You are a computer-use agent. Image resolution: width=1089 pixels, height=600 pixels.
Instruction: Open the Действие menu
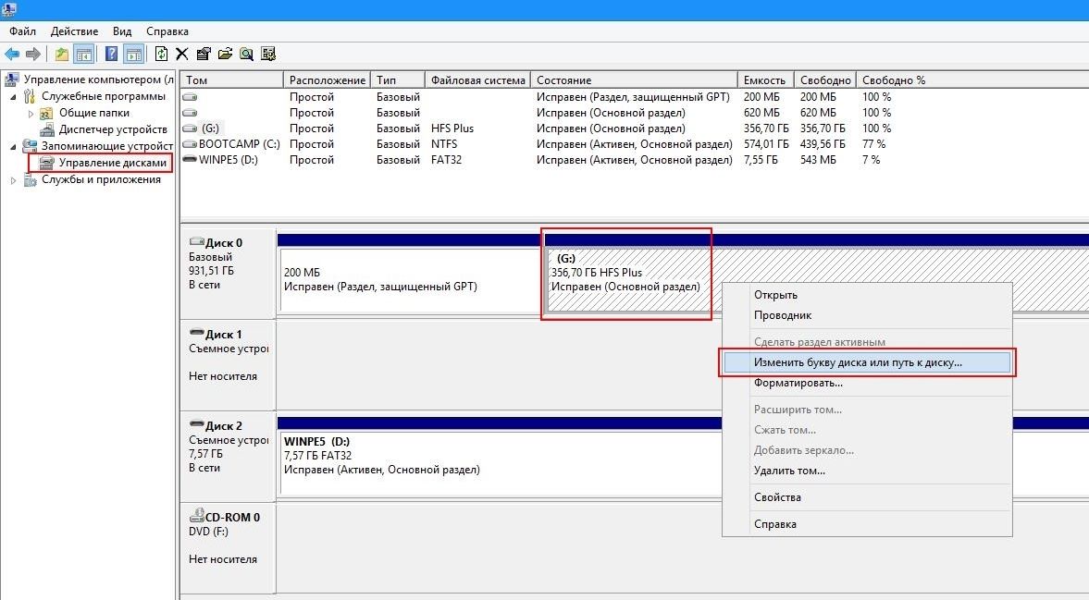coord(74,31)
